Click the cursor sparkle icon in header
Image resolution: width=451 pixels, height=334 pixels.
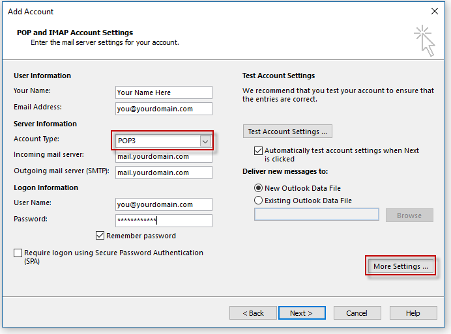pos(424,40)
